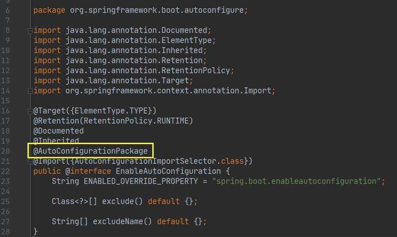Click the import fold end marker at line 14
The width and height of the screenshot is (397, 237).
(30, 91)
